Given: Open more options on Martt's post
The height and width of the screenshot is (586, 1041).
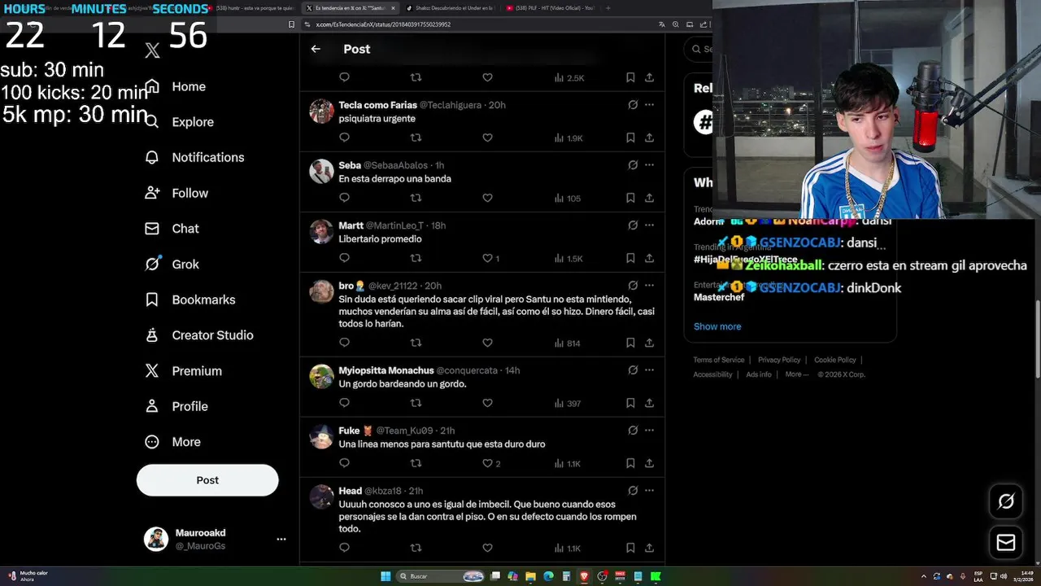Looking at the screenshot, I should [x=649, y=225].
